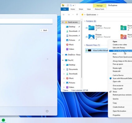Choose Properties from the context menu

point(117,115)
